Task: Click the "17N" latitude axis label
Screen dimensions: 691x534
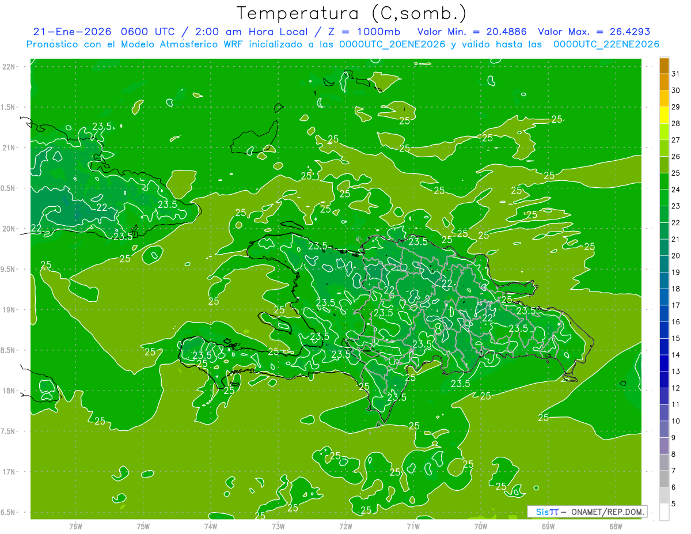Action: tap(9, 472)
